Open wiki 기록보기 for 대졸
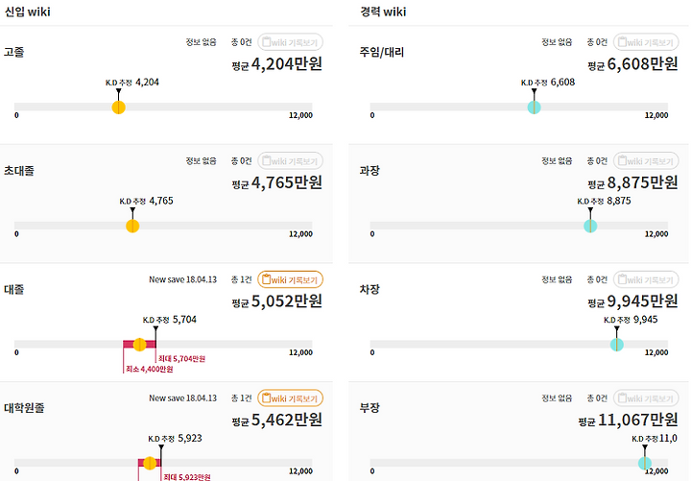Viewport: 691px width, 481px height. coord(291,279)
